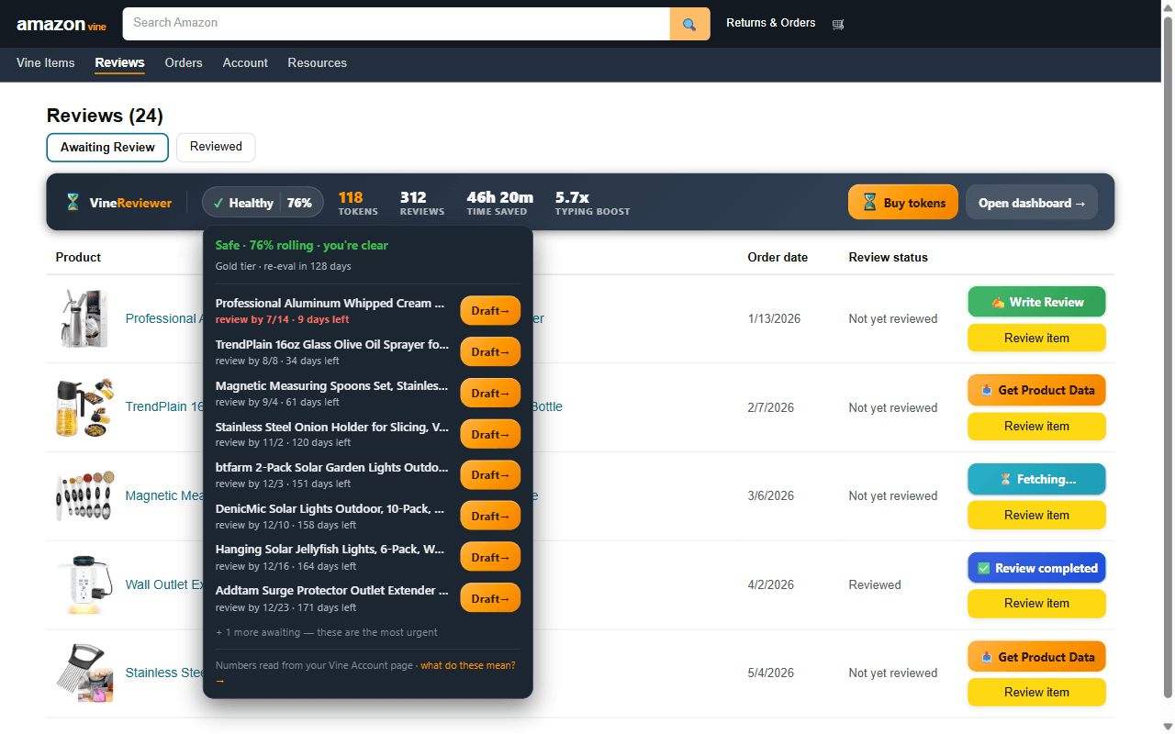
Task: Click the 46h 20m time saved stat
Action: (x=499, y=203)
